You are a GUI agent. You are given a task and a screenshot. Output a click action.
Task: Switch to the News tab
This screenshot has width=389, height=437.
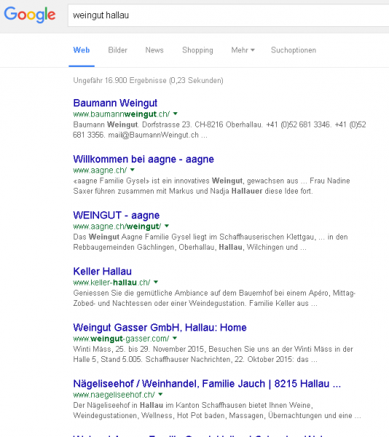click(x=154, y=50)
